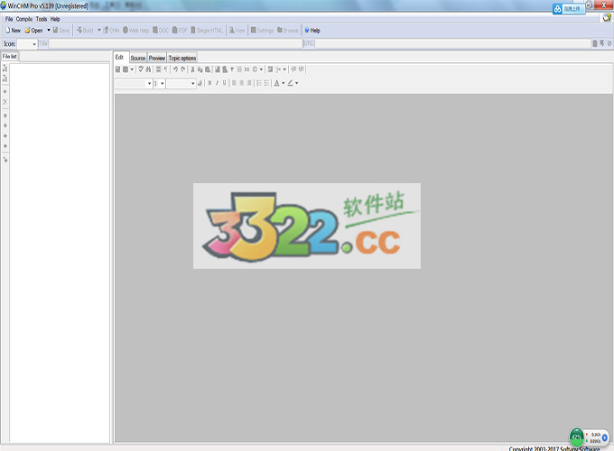Click the paste icon in editor toolbar
Viewport: 614px width, 451px height.
[x=207, y=69]
